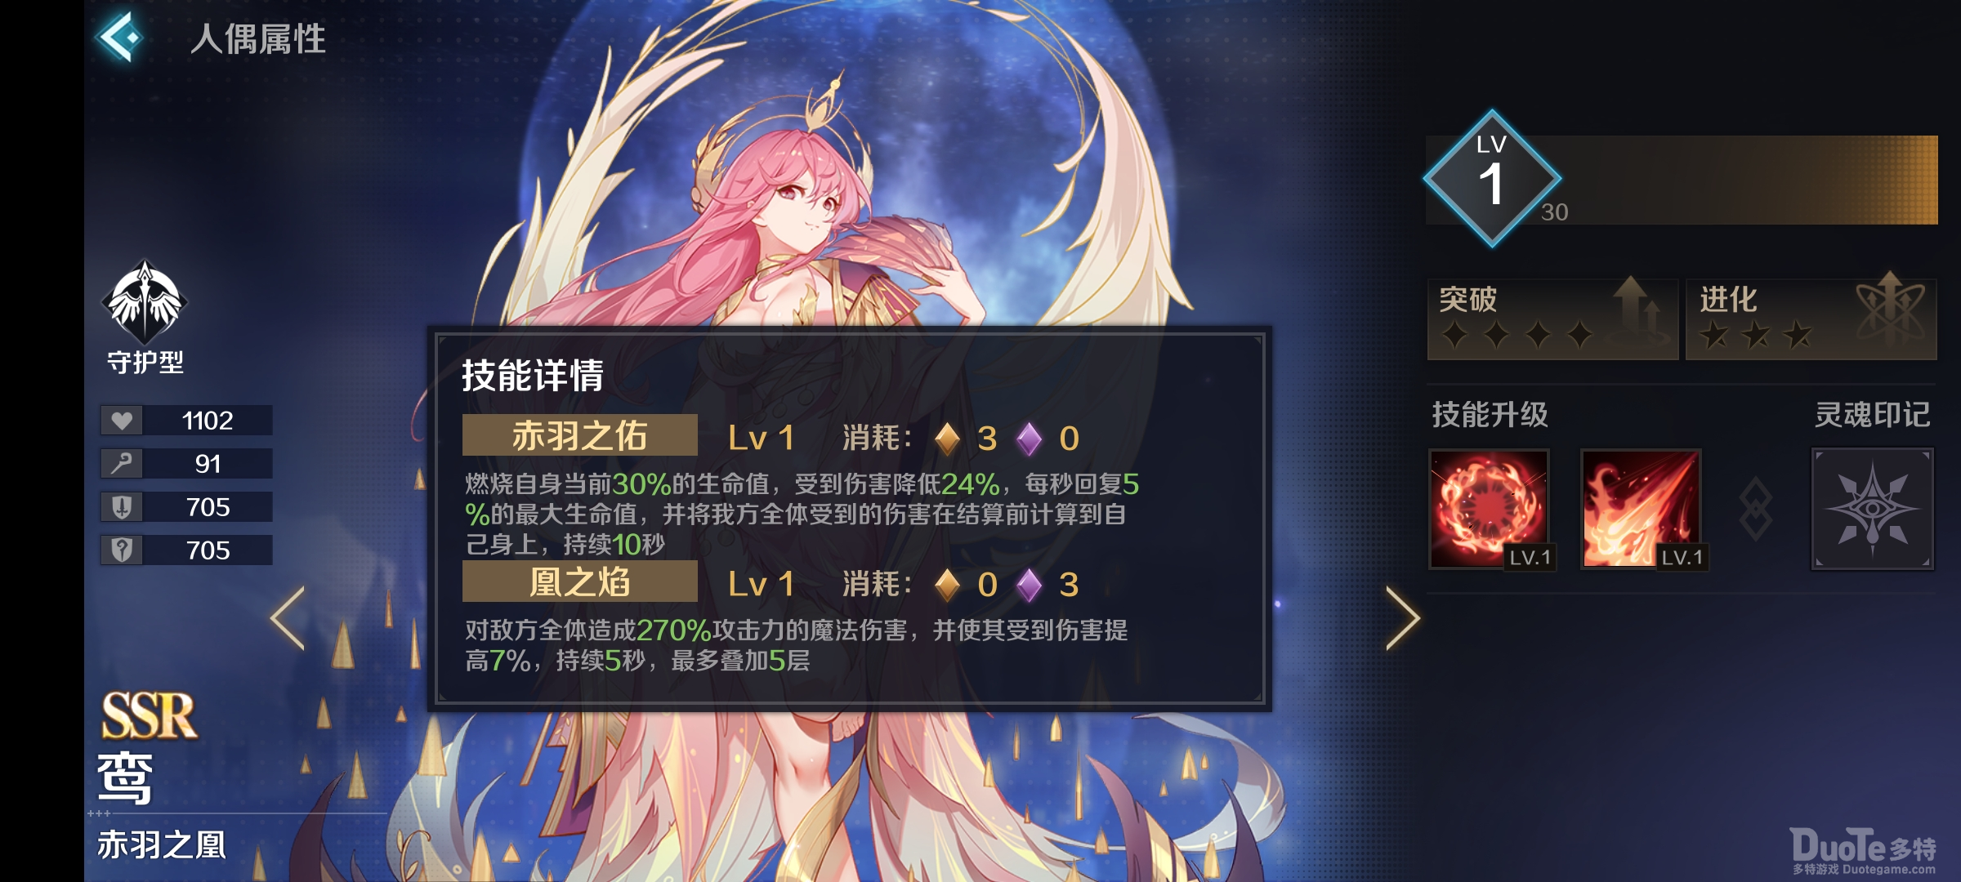
Task: Select the guardian type wing emblem
Action: click(145, 302)
